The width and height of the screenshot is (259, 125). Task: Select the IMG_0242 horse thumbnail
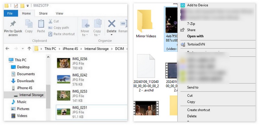coord(63,79)
